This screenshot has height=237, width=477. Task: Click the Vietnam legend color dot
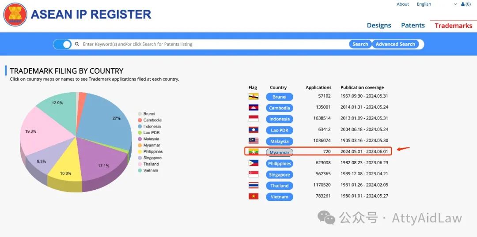[x=140, y=170]
